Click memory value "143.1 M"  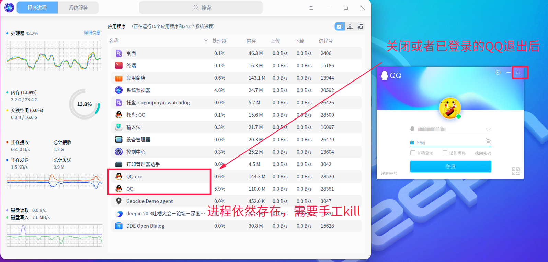point(257,78)
